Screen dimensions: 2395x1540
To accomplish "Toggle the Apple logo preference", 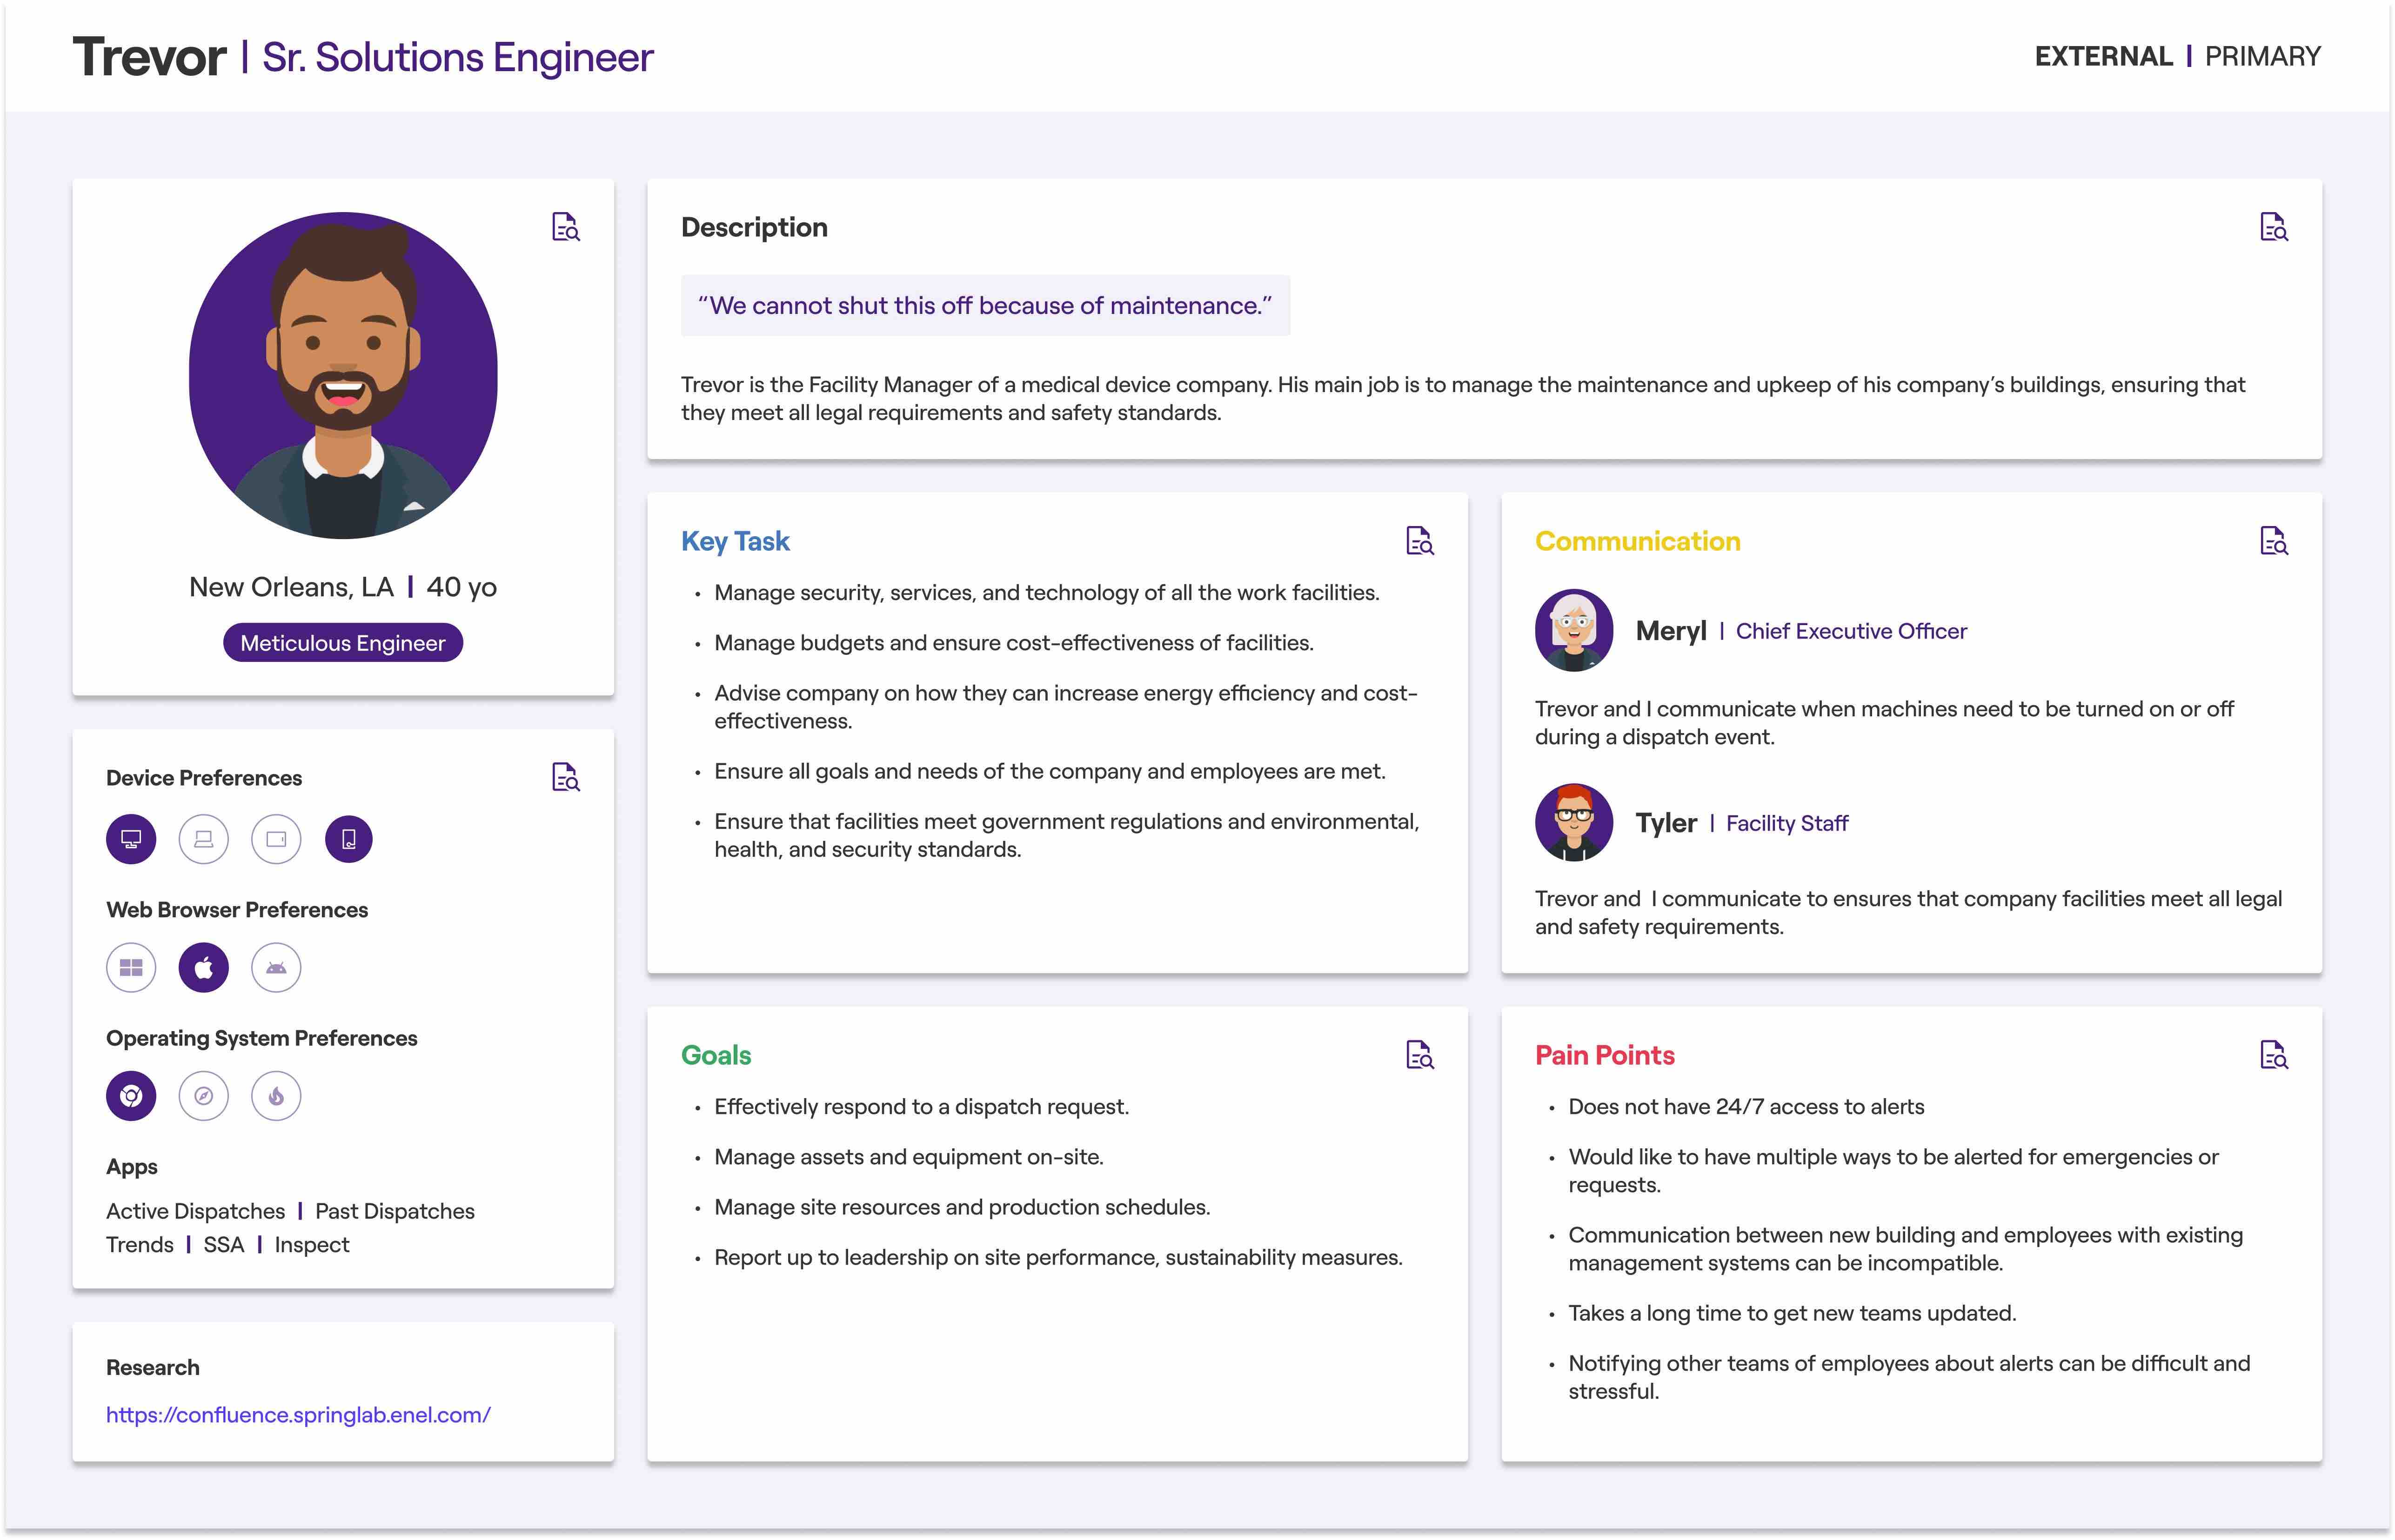I will [x=204, y=968].
